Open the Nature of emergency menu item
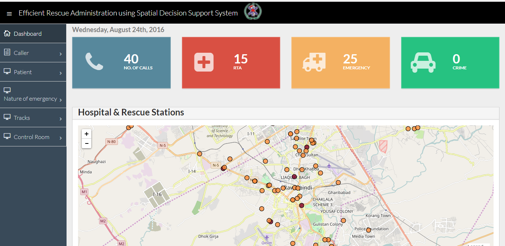 [33, 95]
